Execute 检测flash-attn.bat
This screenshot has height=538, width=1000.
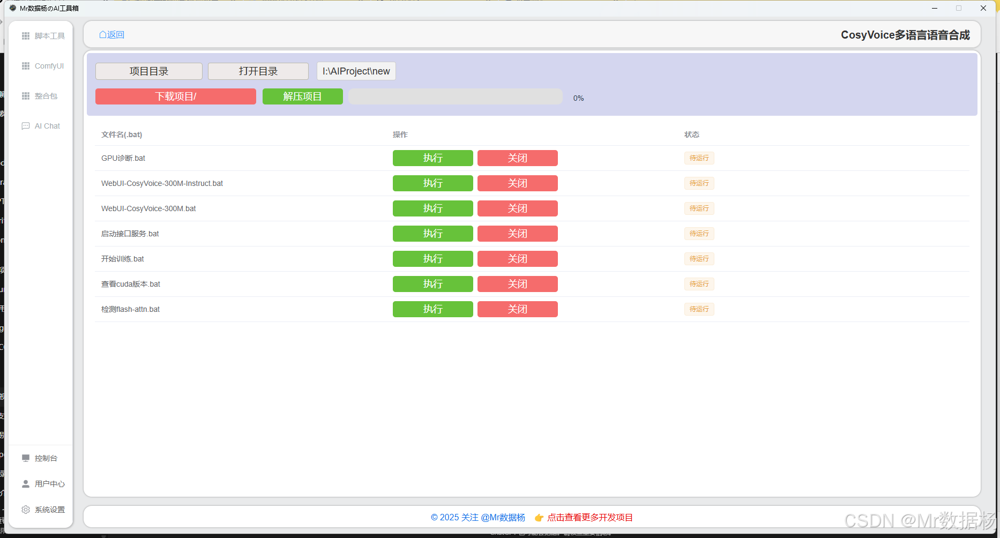(x=433, y=309)
